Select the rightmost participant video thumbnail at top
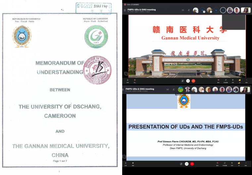This screenshot has width=252, height=175. (x=245, y=10)
